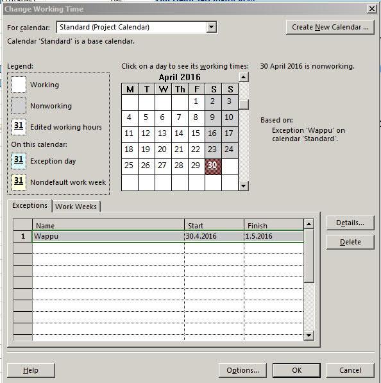Viewport: 381px width, 383px height.
Task: Click the Finish date cell 1.5.2016
Action: point(274,237)
